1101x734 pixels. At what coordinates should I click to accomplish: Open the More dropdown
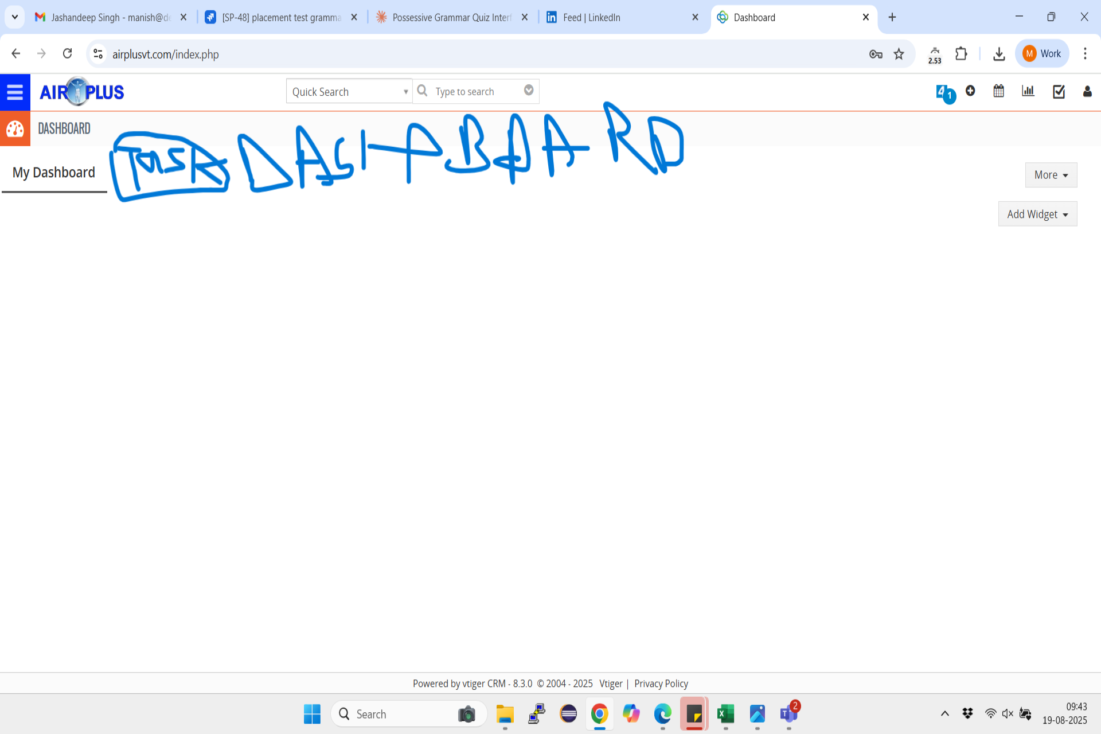coord(1051,174)
